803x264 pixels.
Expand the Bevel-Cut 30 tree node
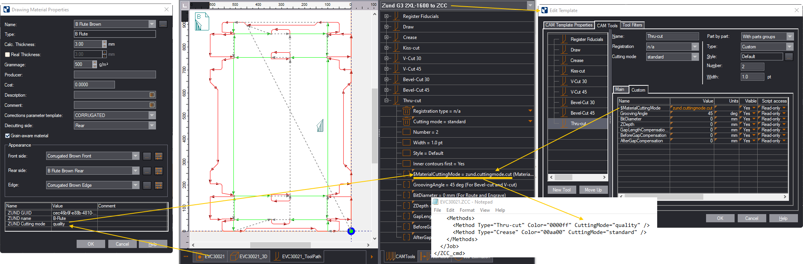[x=386, y=80]
